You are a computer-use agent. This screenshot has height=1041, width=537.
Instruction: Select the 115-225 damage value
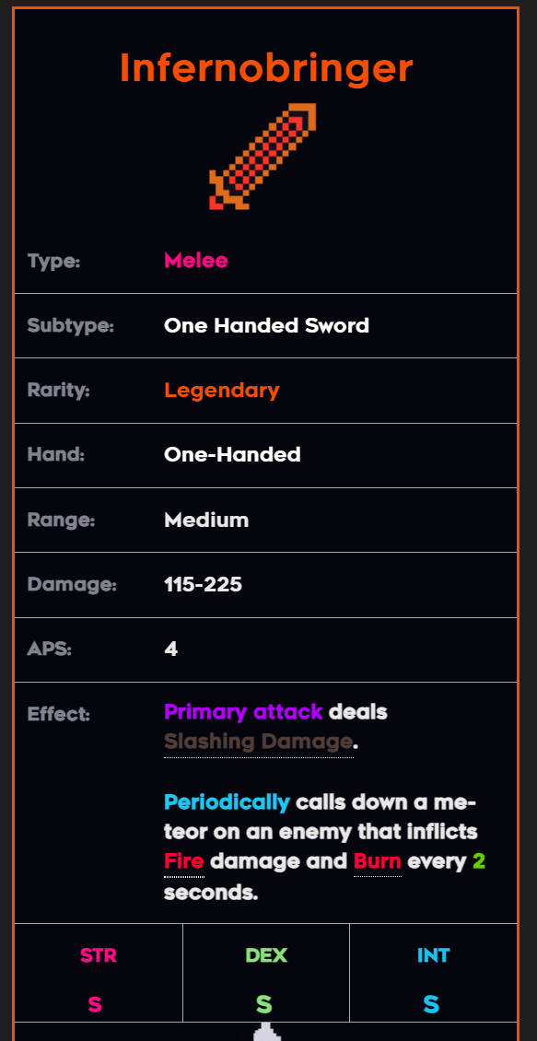pos(204,585)
